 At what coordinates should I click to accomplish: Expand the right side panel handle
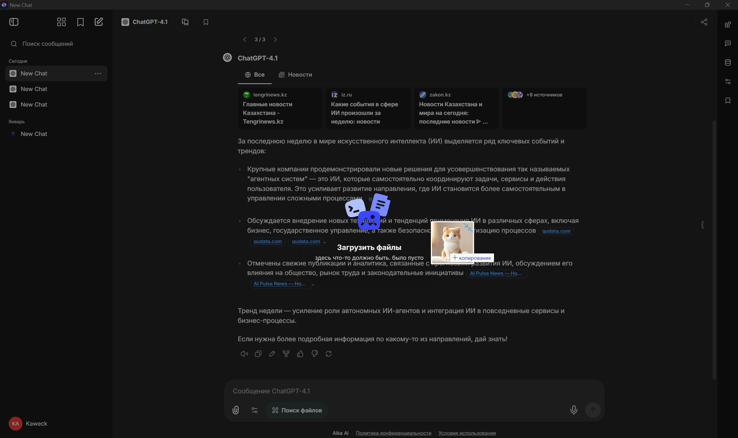coord(702,225)
